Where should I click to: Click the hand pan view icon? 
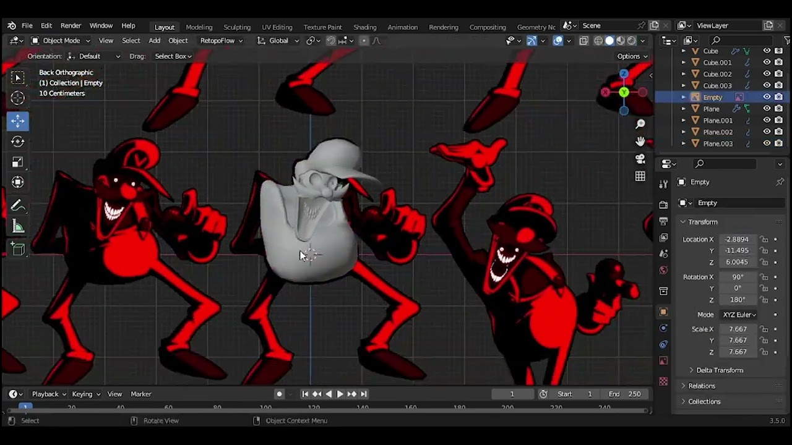click(x=640, y=142)
